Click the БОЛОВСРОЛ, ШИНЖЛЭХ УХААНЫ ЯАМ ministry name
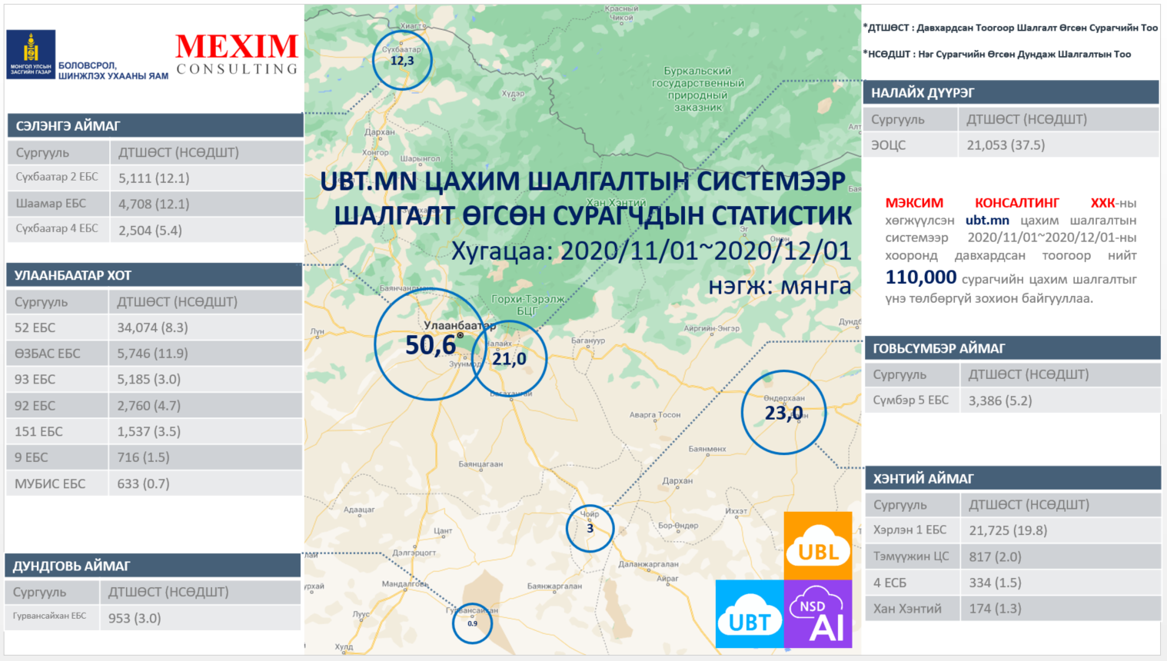The width and height of the screenshot is (1167, 661). (113, 71)
